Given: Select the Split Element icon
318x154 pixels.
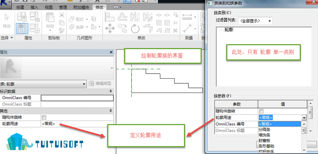Looking at the screenshot, I should (159, 15).
